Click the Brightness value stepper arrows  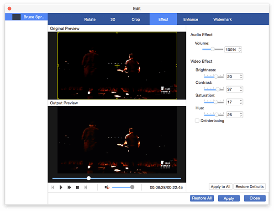click(241, 76)
